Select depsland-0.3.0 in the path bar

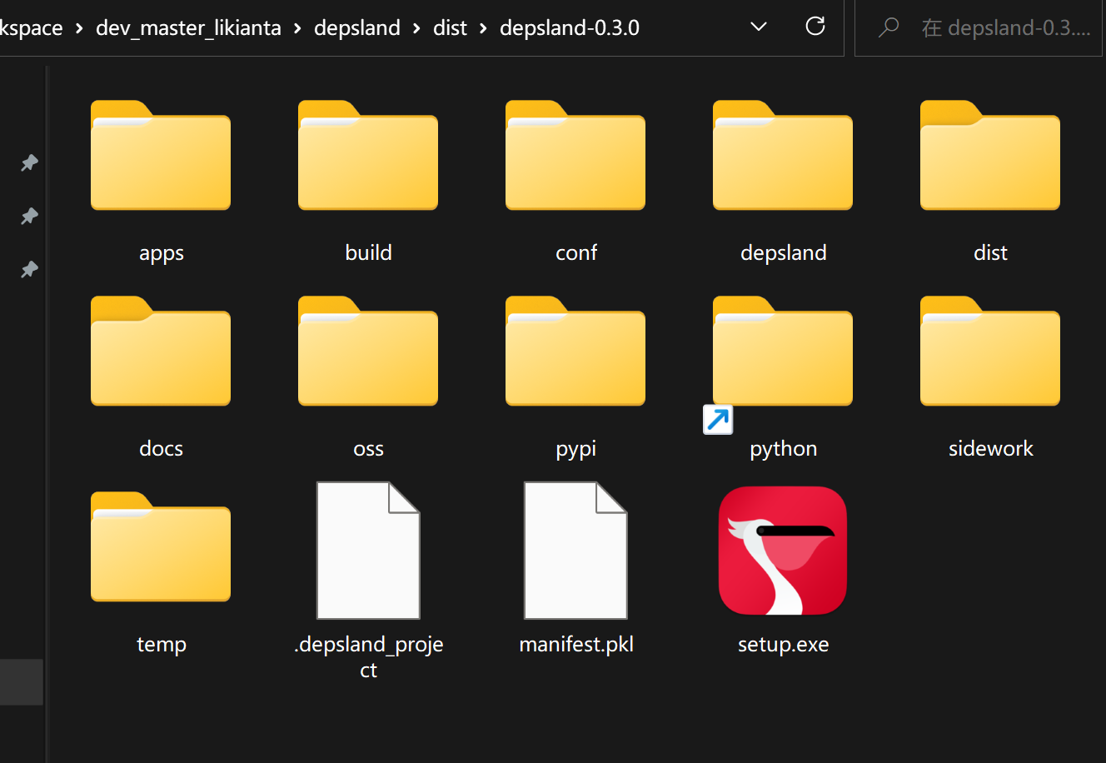click(x=570, y=27)
